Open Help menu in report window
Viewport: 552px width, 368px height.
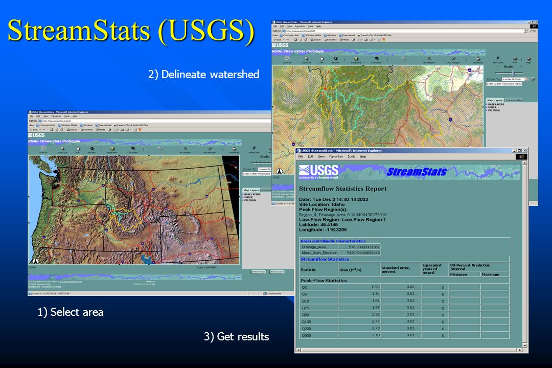click(363, 156)
